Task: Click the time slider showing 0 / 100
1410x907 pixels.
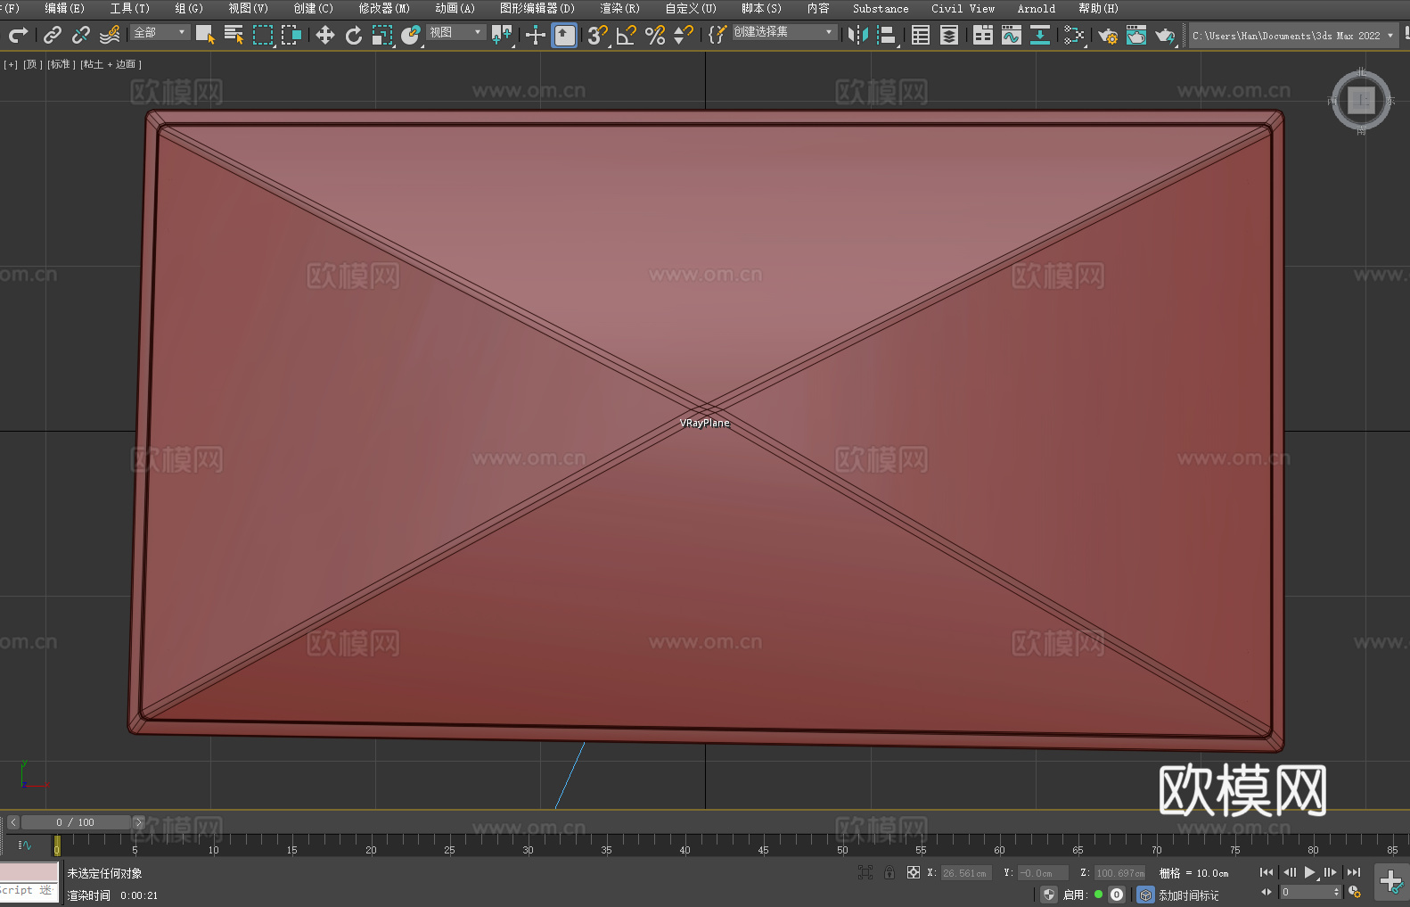Action: coord(77,822)
